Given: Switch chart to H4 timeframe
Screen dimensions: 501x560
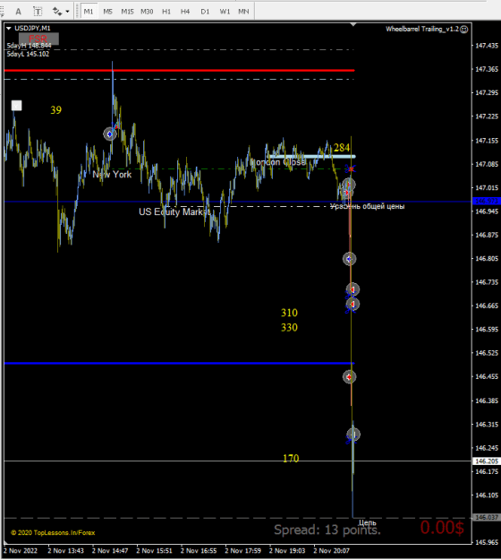Looking at the screenshot, I should click(x=185, y=12).
